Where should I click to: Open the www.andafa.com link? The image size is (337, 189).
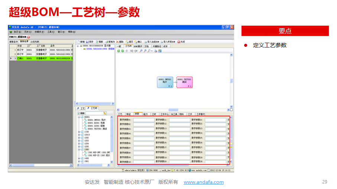[204, 182]
